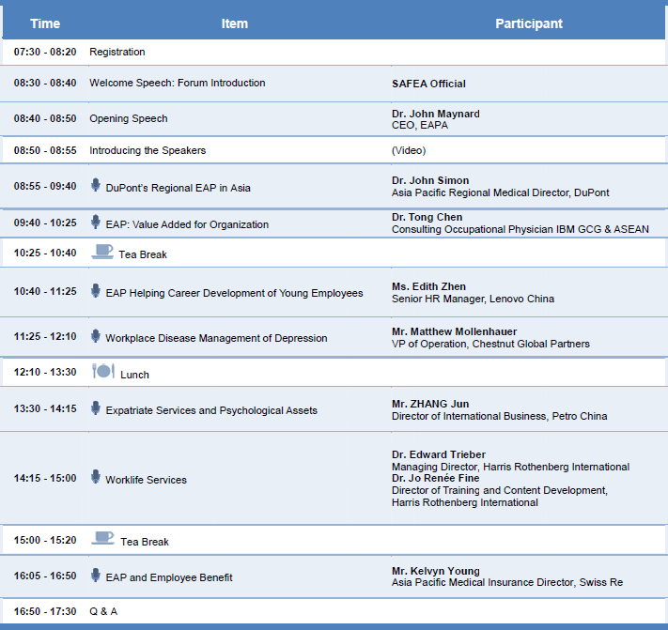Click EAP and Employee Benefit item
The width and height of the screenshot is (668, 630).
169,577
